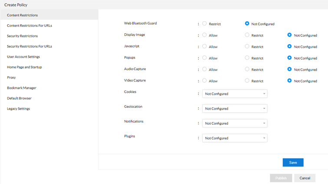Set Javascript to Restrict
This screenshot has width=328, height=184.
click(247, 46)
